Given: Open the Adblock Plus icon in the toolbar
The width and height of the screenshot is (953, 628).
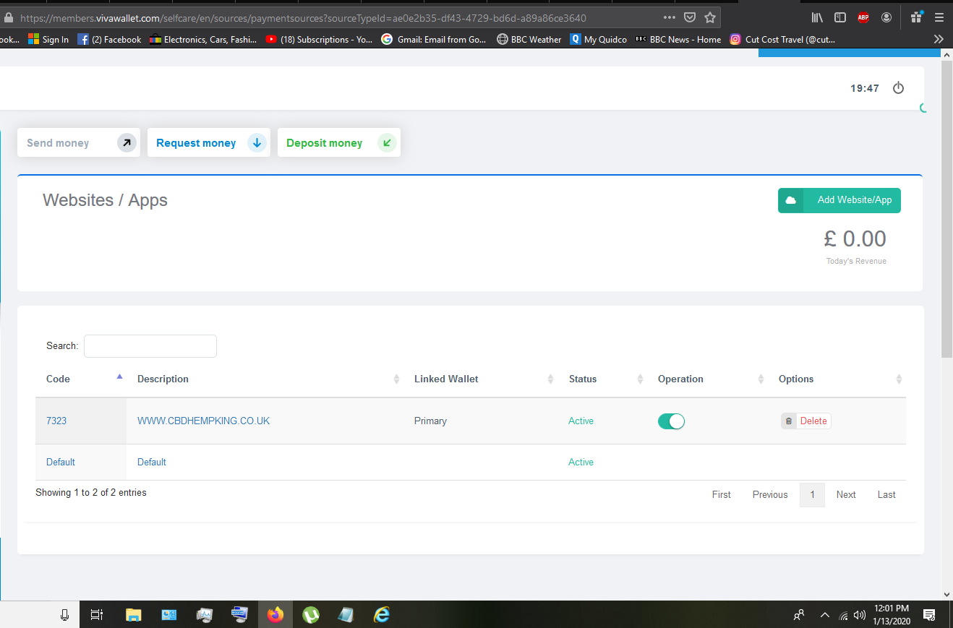Looking at the screenshot, I should [863, 17].
